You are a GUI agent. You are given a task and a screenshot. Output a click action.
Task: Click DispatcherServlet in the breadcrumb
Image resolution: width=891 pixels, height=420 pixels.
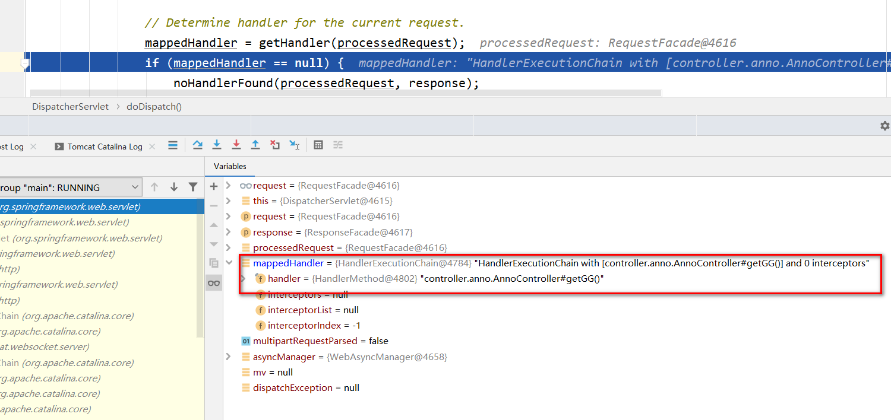[x=70, y=107]
